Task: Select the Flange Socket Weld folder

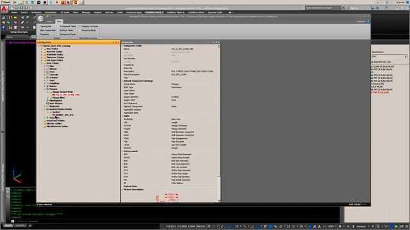Action: [x=63, y=92]
